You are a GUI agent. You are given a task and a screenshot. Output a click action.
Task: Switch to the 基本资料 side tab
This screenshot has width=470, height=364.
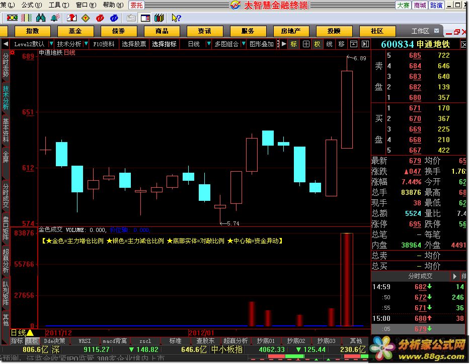(6, 130)
